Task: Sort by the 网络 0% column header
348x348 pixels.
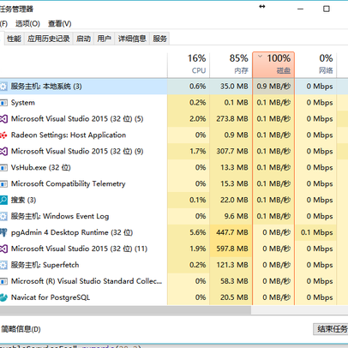Action: coord(315,65)
